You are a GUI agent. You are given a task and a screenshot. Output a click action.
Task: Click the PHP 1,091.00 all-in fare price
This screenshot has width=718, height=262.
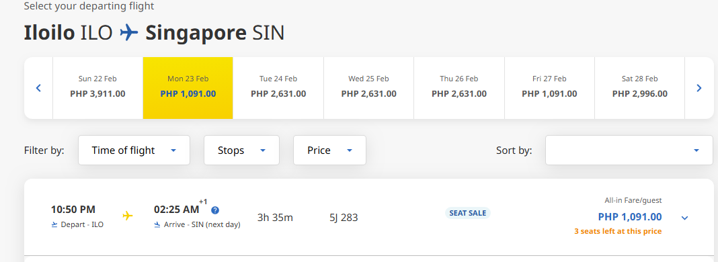(630, 217)
